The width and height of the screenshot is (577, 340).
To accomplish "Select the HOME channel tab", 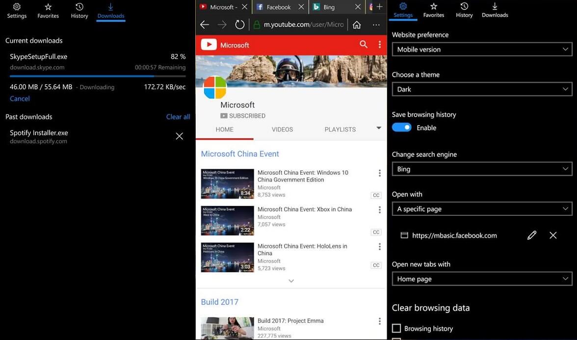I will 225,130.
